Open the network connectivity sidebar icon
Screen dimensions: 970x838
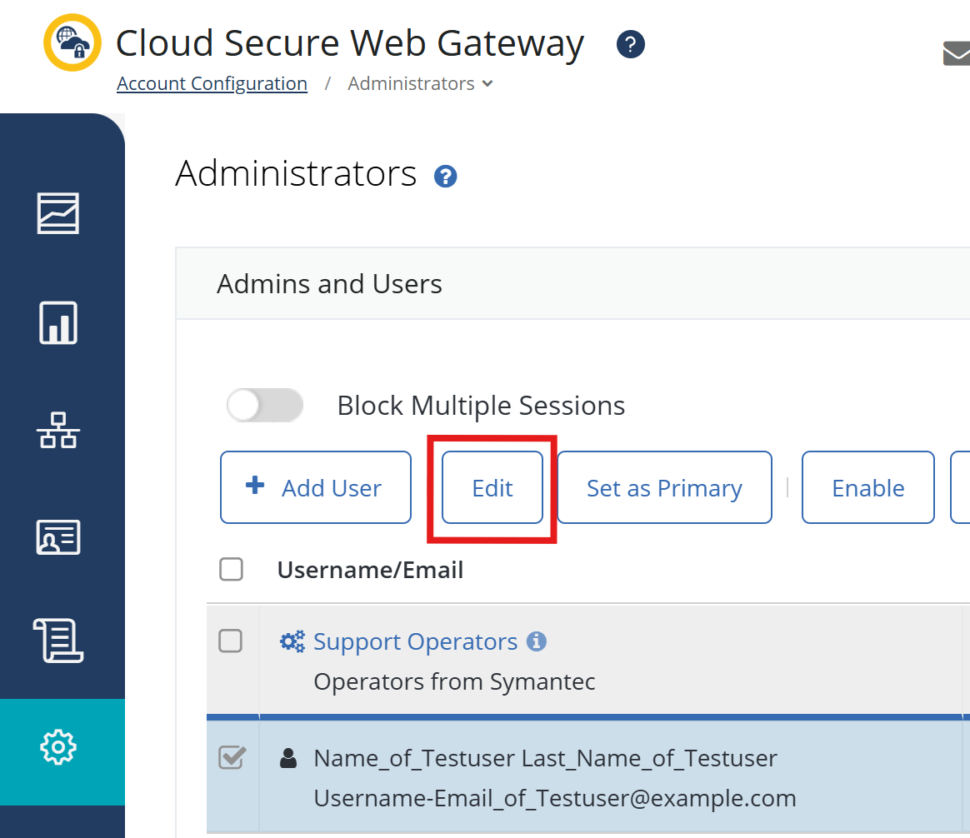[x=58, y=430]
